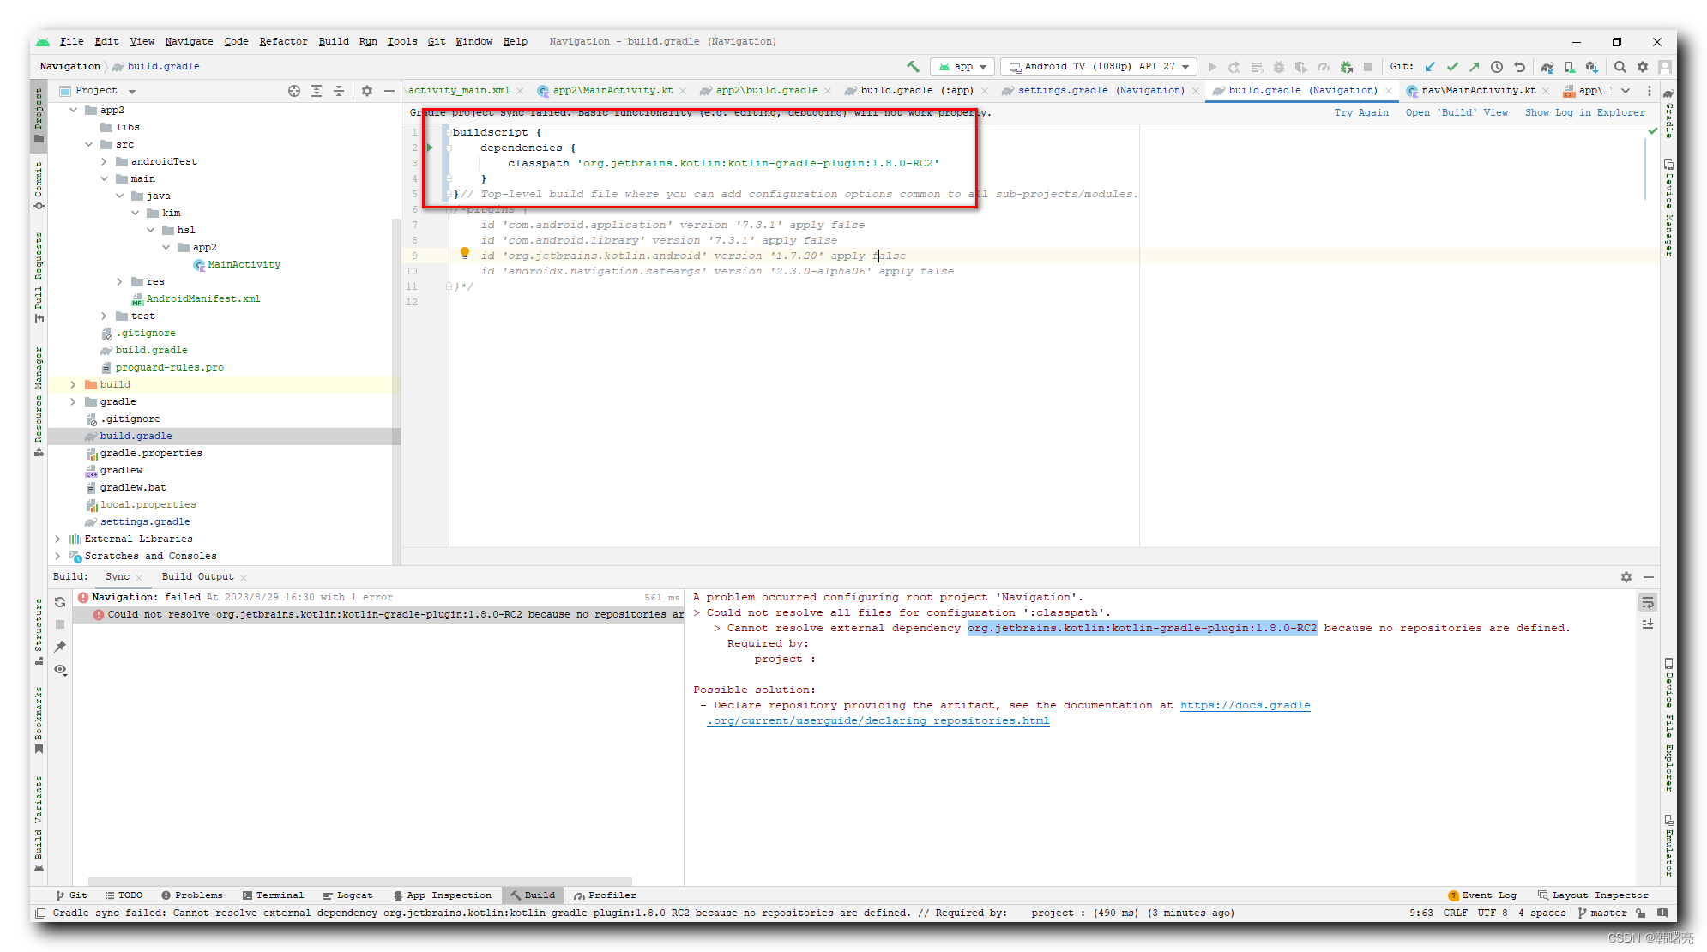
Task: Commit changes using the Git checkmark icon
Action: point(1453,67)
